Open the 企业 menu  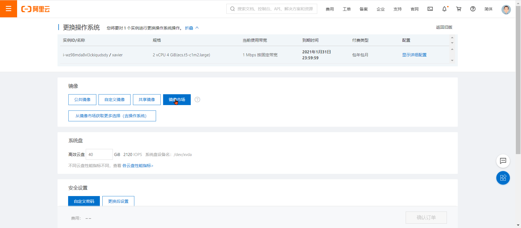tap(381, 9)
